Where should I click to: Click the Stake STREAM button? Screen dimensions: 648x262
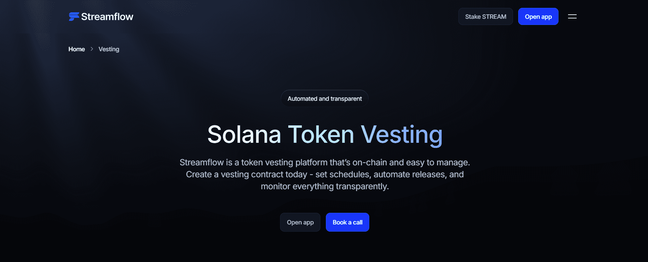pos(485,16)
